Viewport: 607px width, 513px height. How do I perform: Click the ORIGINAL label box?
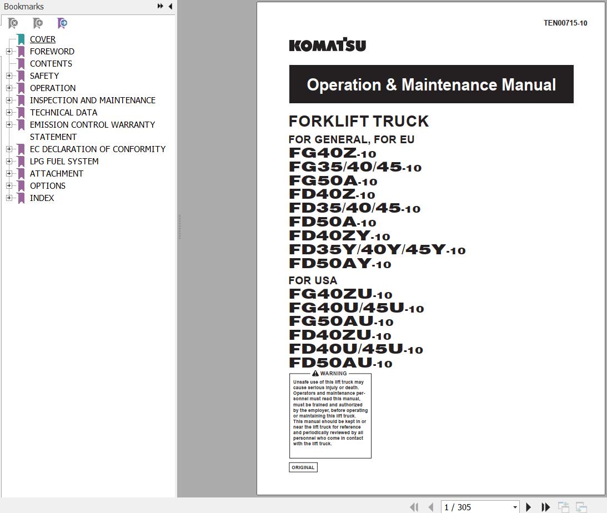coord(303,467)
